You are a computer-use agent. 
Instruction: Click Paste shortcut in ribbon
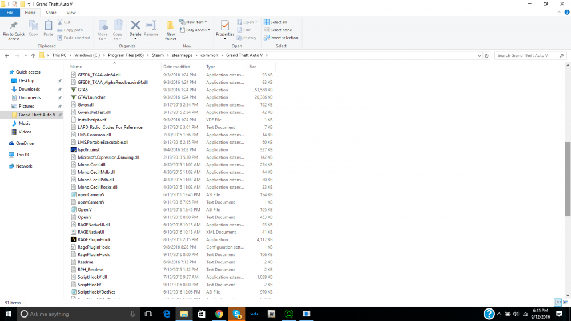click(x=74, y=38)
